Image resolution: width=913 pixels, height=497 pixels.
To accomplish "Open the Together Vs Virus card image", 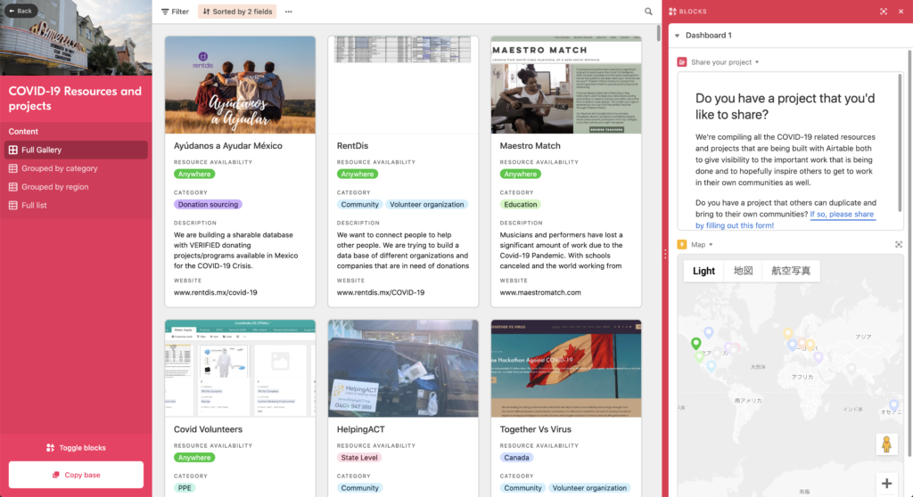I will [x=566, y=369].
